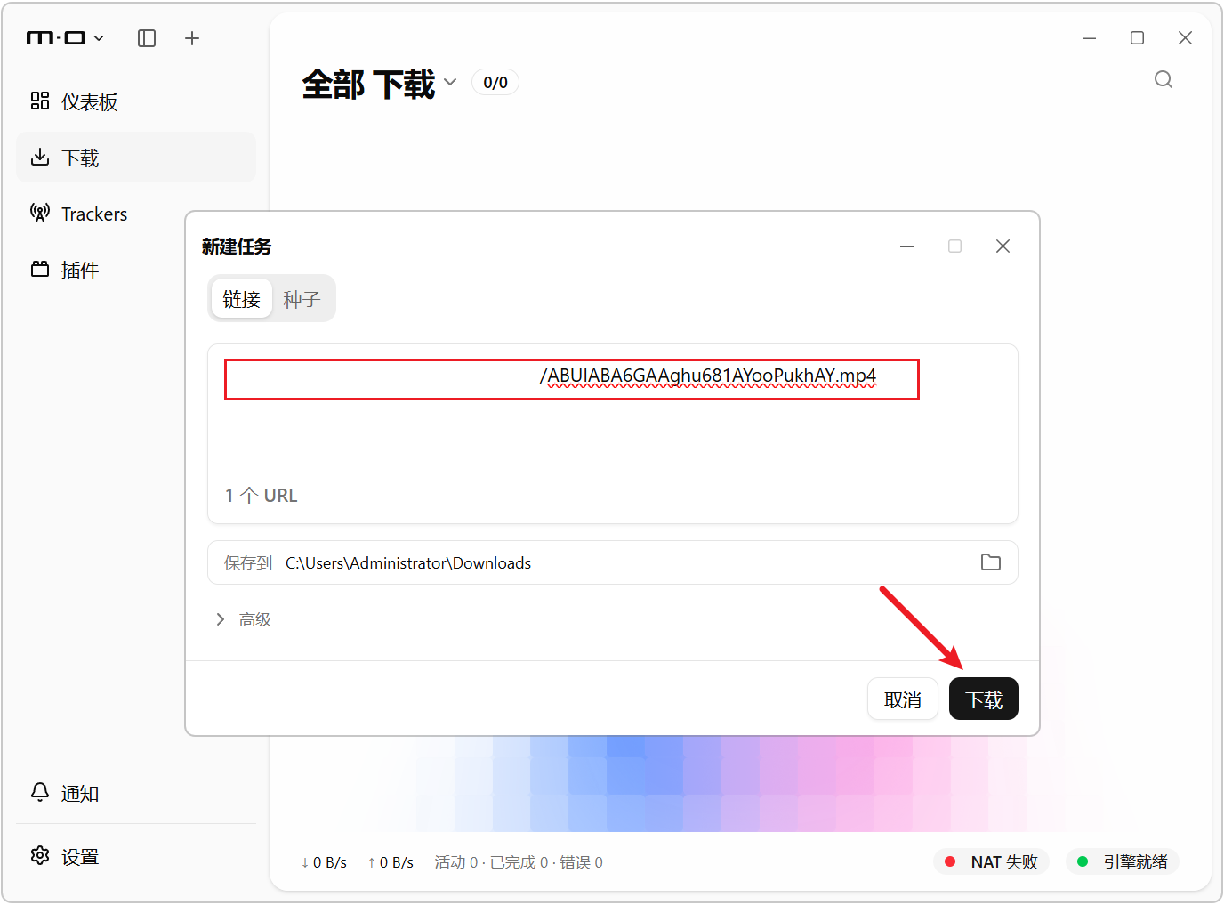The image size is (1224, 905).
Task: Click the save path C:\Users\Administrator\Downloads field
Action: pos(612,562)
